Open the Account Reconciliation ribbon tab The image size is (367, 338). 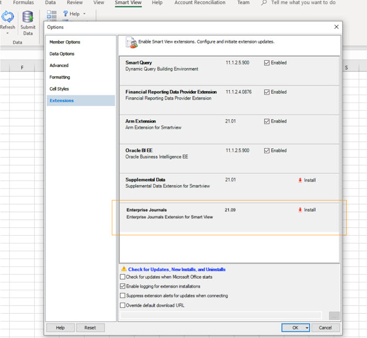tap(200, 3)
